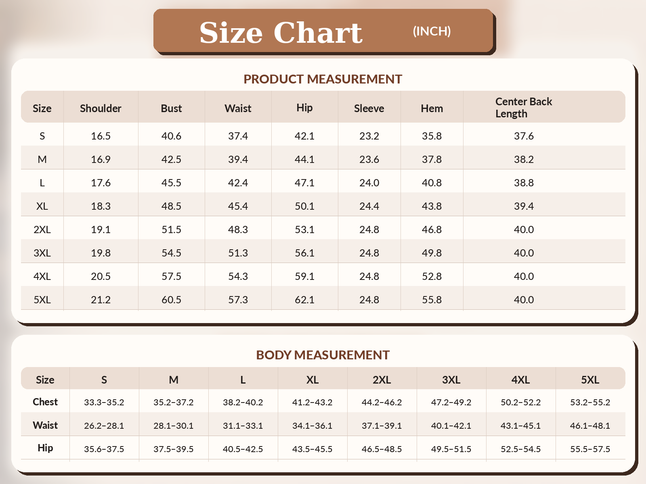Click the BODY MEASUREMENT heading
646x484 pixels.
tap(323, 355)
